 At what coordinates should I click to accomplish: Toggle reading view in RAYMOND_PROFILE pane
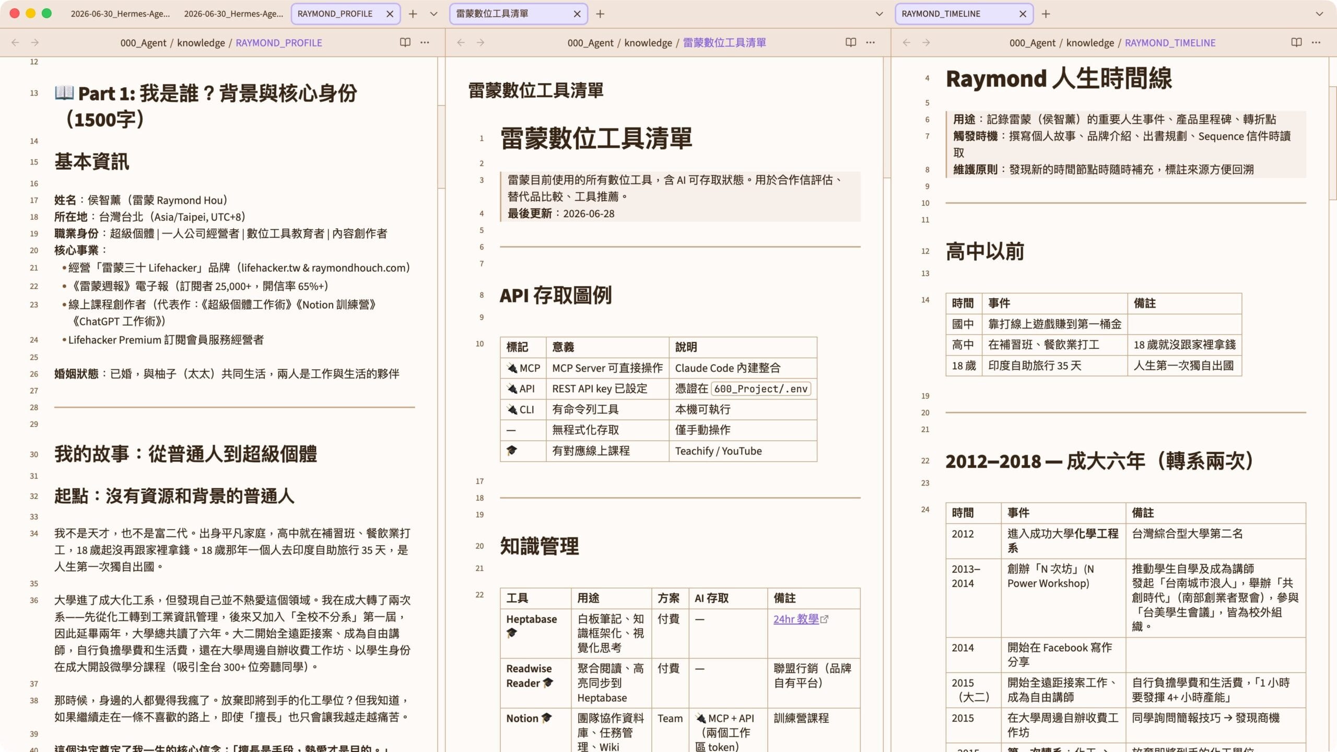(405, 42)
